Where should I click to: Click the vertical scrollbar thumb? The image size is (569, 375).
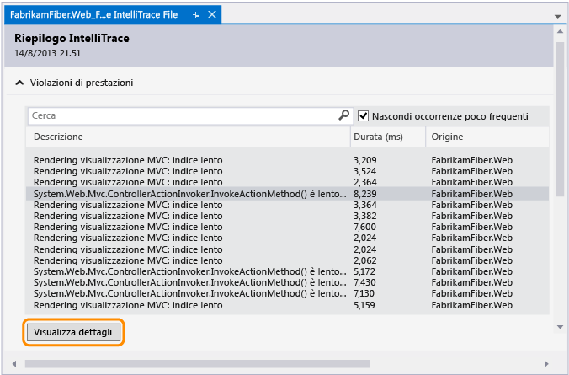(560, 120)
